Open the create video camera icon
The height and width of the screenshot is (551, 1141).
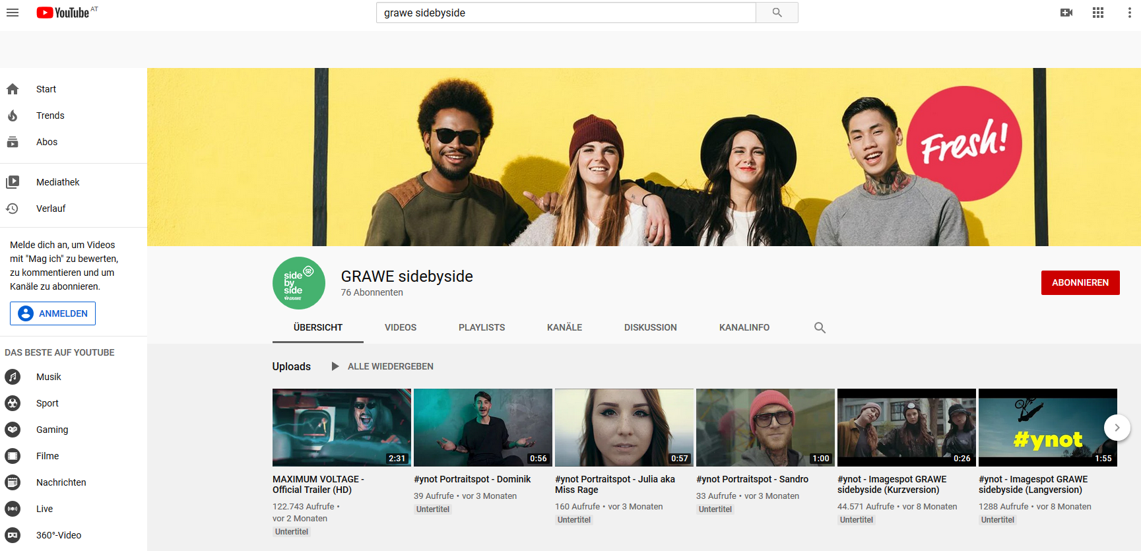[1066, 13]
